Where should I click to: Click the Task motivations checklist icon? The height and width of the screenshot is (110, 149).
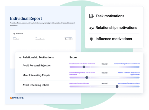click(x=91, y=16)
